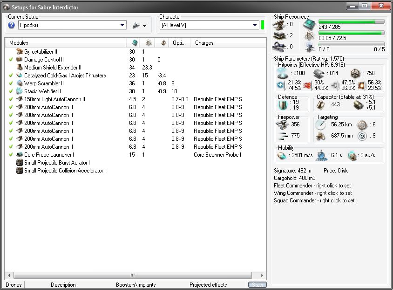Toggle 150mm Light AutoCannon II checkmark
Viewport: 393px width, 290px height.
coord(11,99)
